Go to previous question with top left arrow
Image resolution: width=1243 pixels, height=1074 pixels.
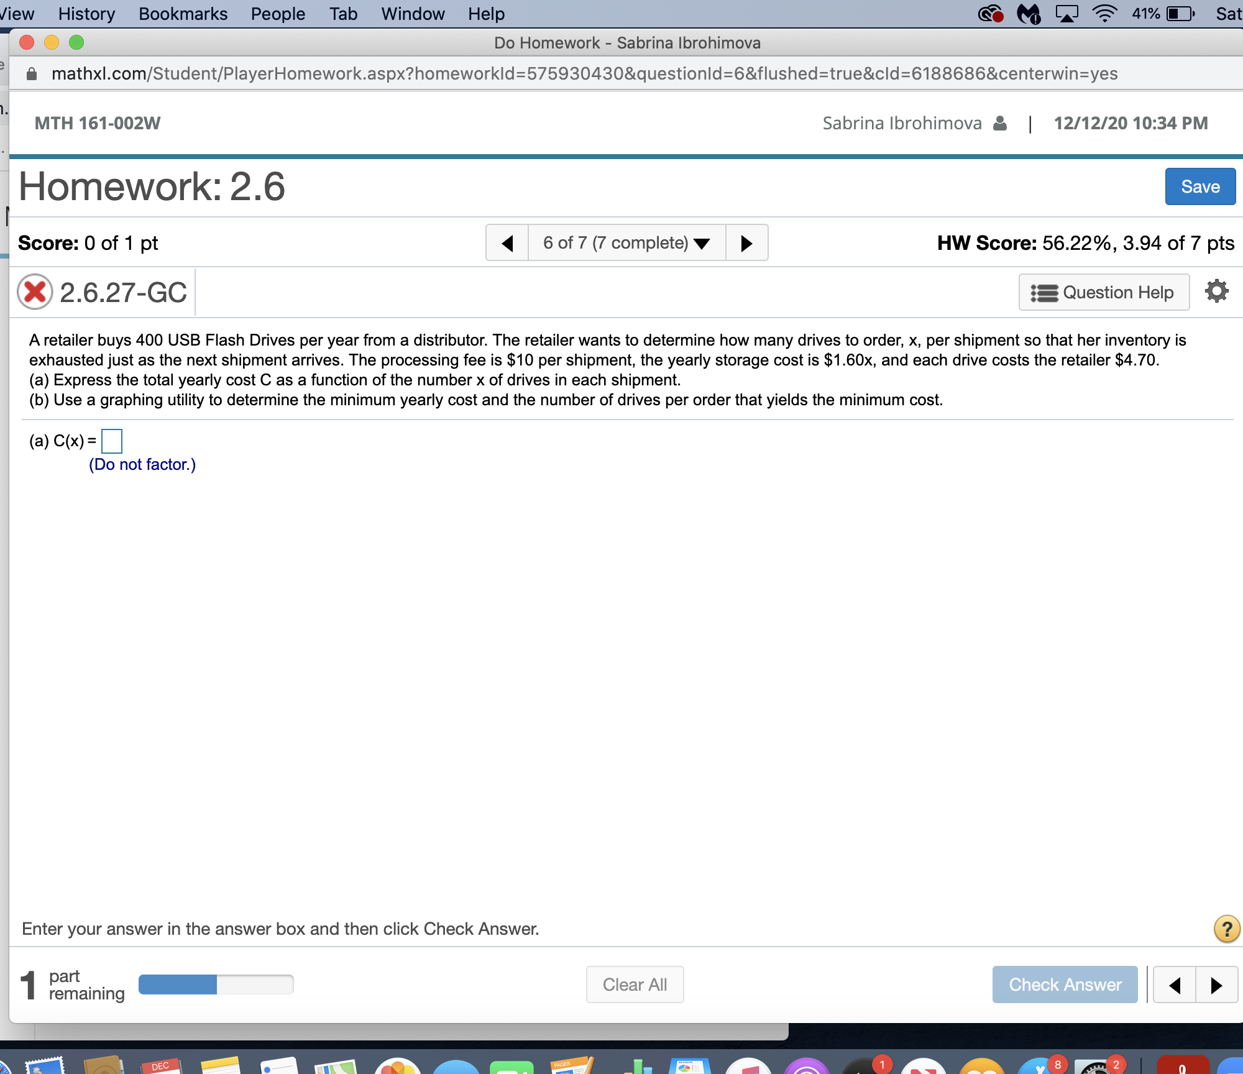pos(507,243)
